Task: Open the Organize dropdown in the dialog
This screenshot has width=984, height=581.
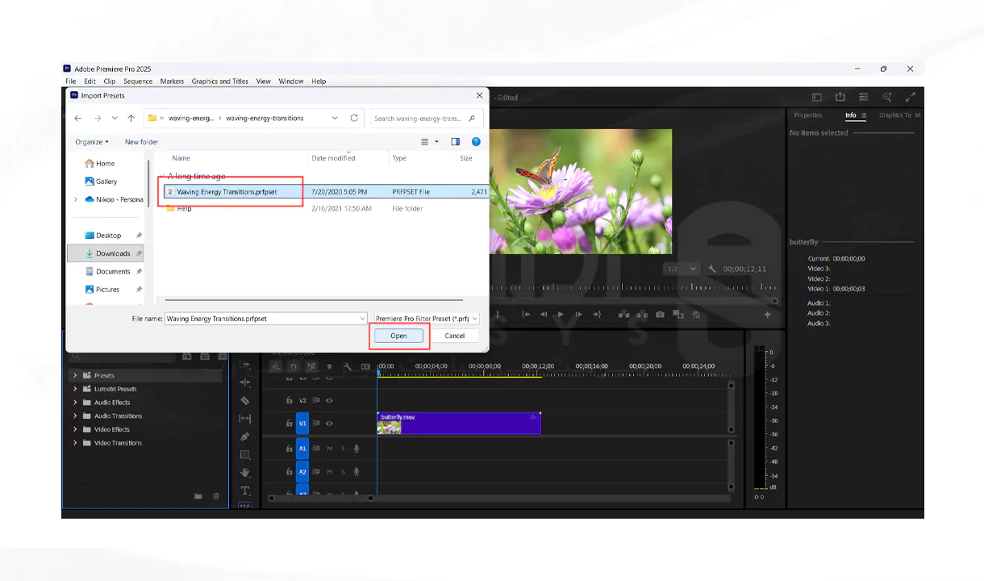Action: [x=92, y=142]
